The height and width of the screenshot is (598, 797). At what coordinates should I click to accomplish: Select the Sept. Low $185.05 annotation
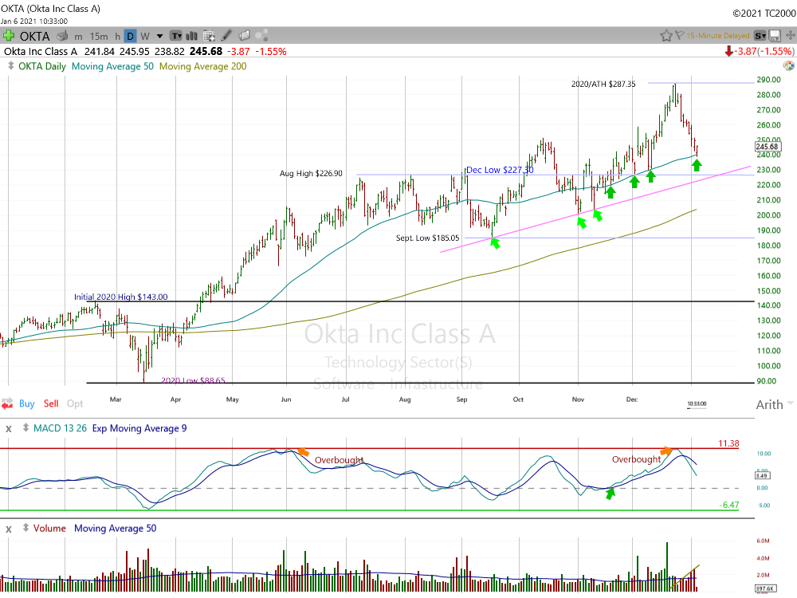point(427,238)
